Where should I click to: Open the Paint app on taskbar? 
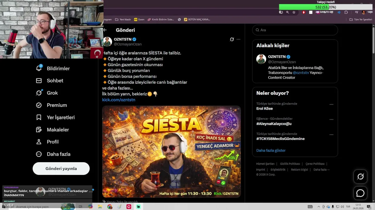tap(119, 207)
